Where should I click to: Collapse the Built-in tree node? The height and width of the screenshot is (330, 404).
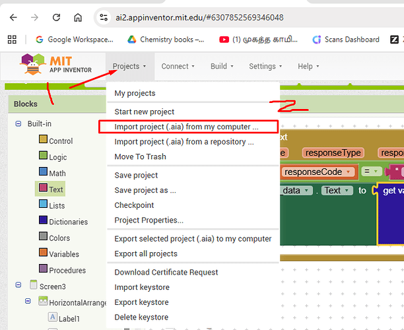pyautogui.click(x=18, y=124)
